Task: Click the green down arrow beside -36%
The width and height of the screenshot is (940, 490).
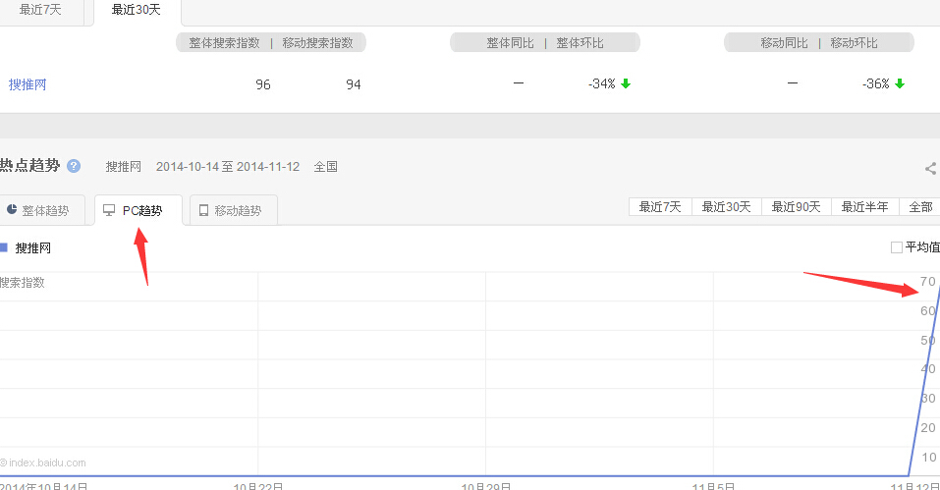Action: click(900, 83)
